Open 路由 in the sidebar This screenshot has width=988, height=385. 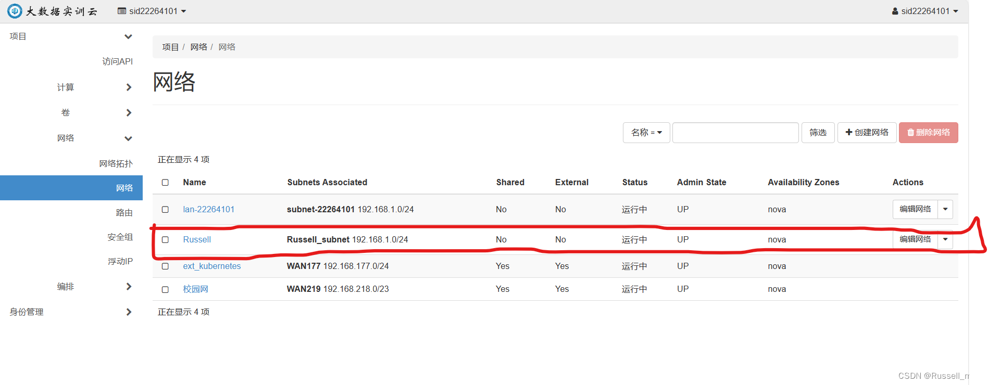124,212
